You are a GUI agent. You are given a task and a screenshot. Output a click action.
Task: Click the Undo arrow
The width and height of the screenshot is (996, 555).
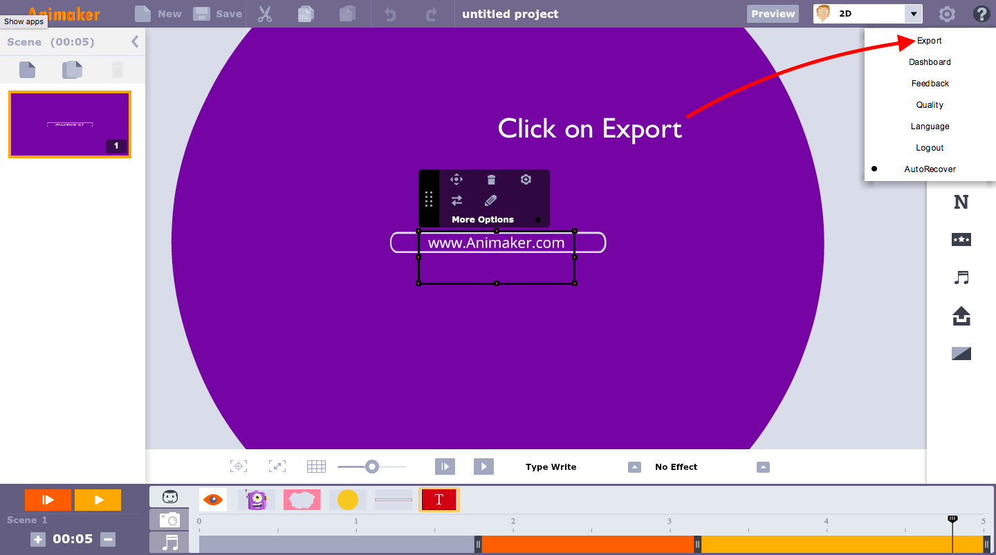pos(390,14)
